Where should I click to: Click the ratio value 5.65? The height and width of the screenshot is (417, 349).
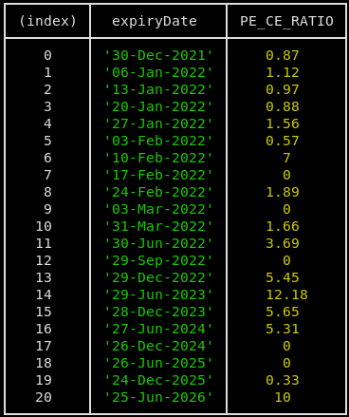(x=283, y=312)
